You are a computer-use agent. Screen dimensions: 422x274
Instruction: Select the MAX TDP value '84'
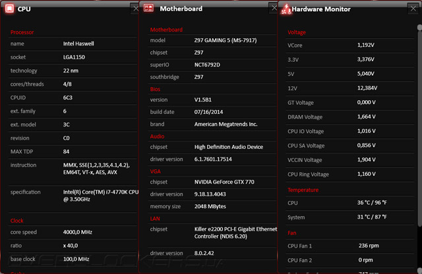(x=66, y=151)
